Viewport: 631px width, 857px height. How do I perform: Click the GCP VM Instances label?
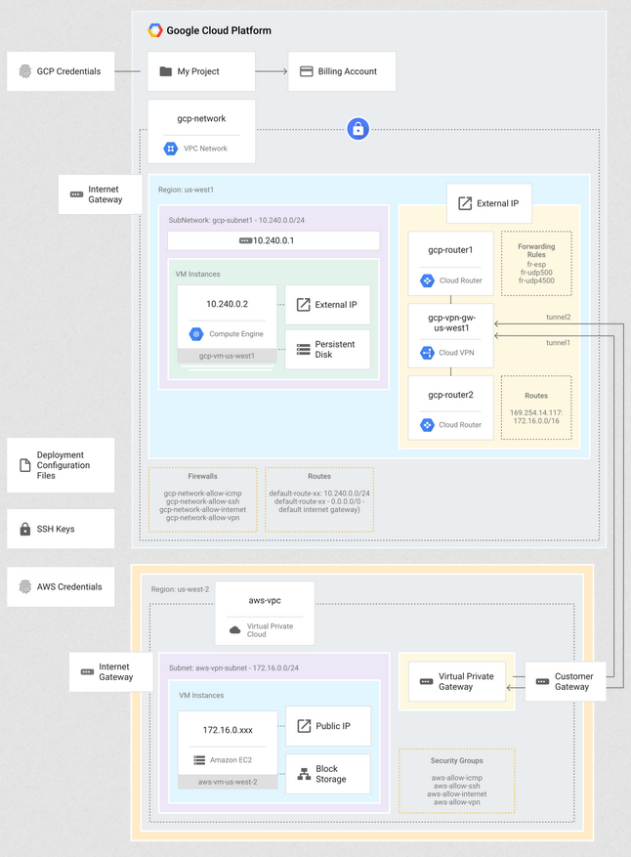point(197,274)
